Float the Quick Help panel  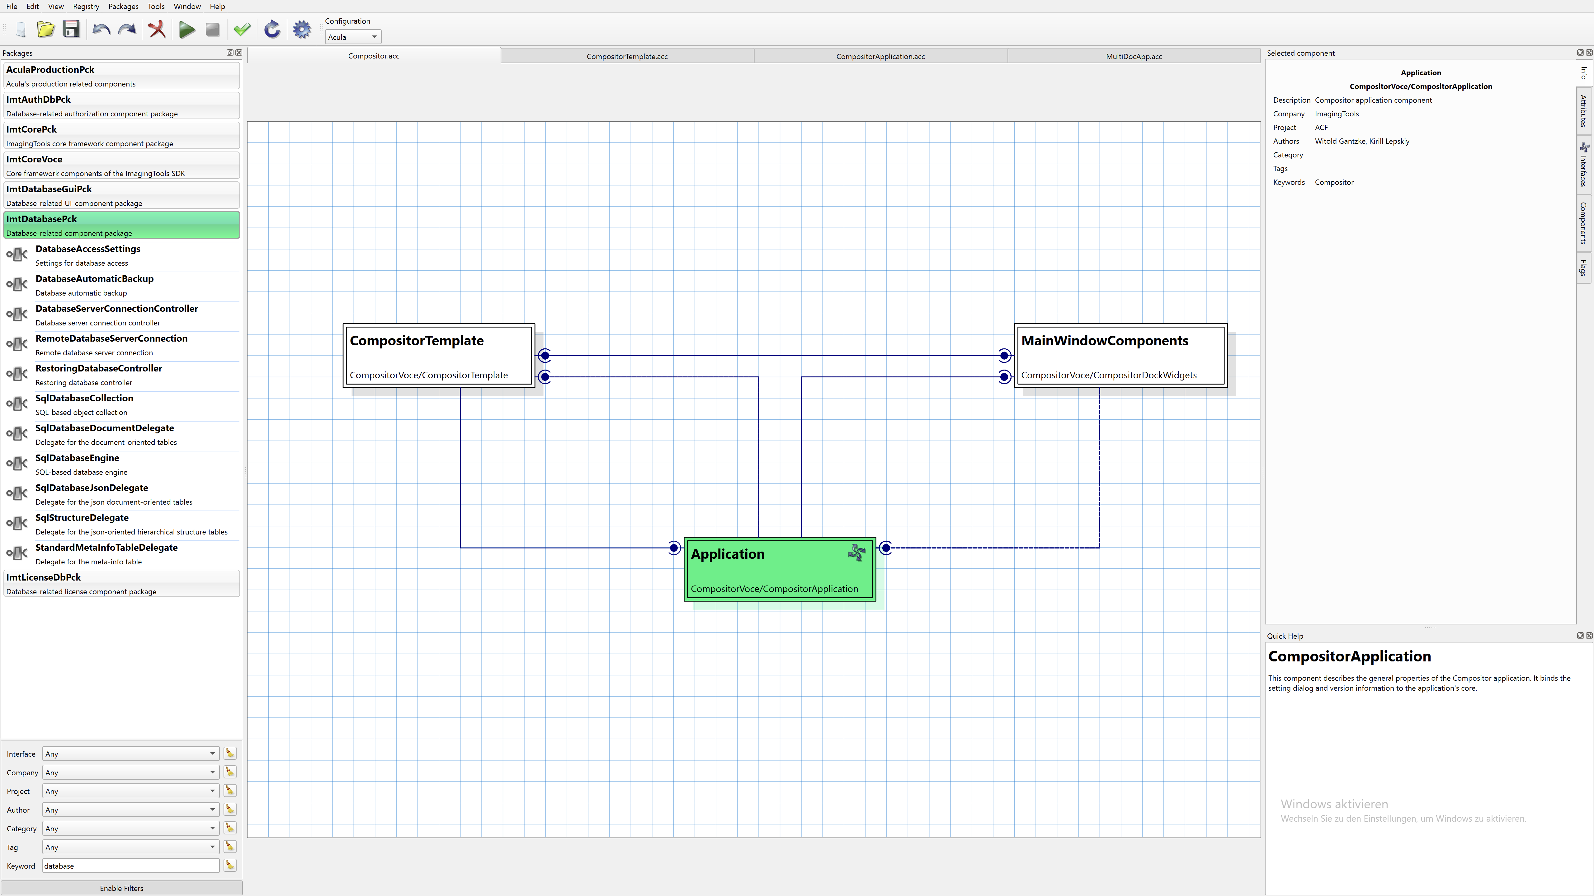tap(1580, 636)
